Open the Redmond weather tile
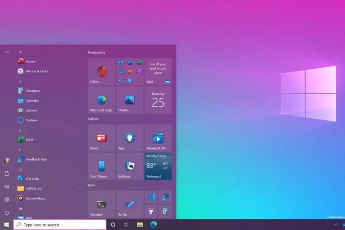Screen dimensions: 345x230 (x=158, y=166)
